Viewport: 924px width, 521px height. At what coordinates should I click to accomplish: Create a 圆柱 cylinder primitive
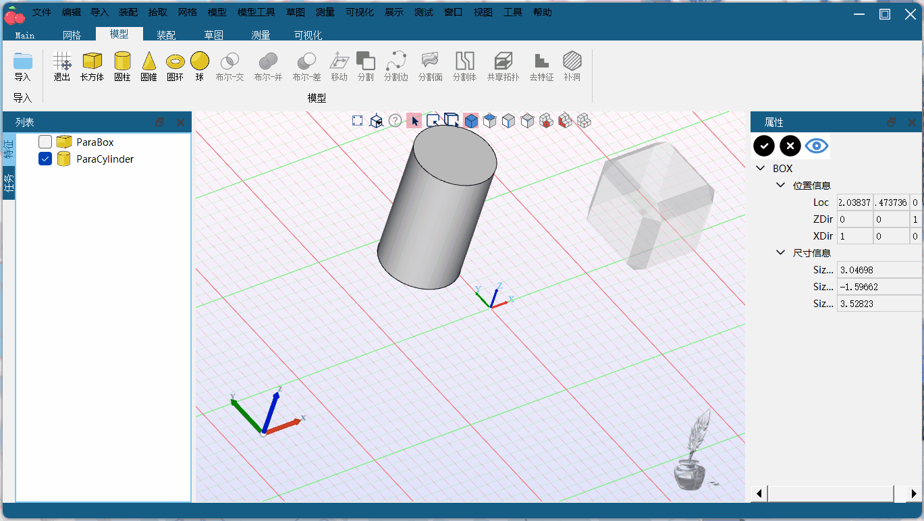122,61
